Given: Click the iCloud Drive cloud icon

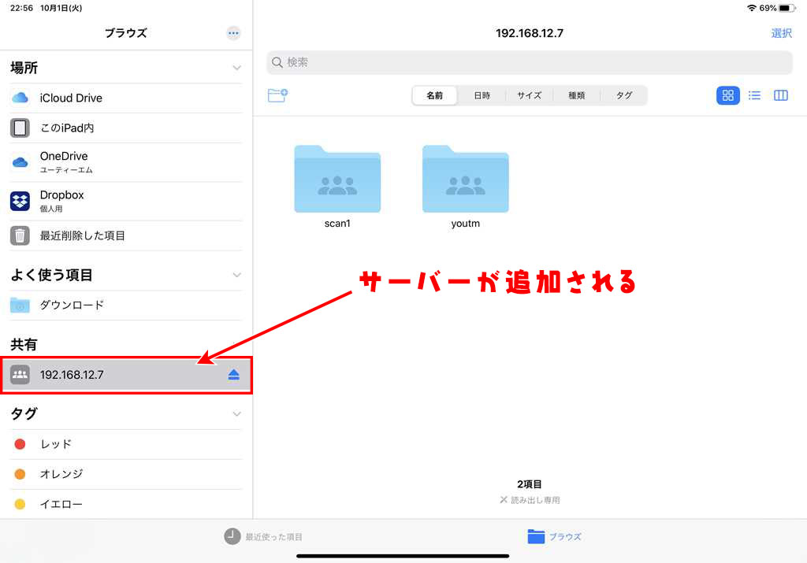Looking at the screenshot, I should (20, 98).
